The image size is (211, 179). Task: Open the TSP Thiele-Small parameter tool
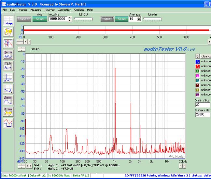[8, 66]
